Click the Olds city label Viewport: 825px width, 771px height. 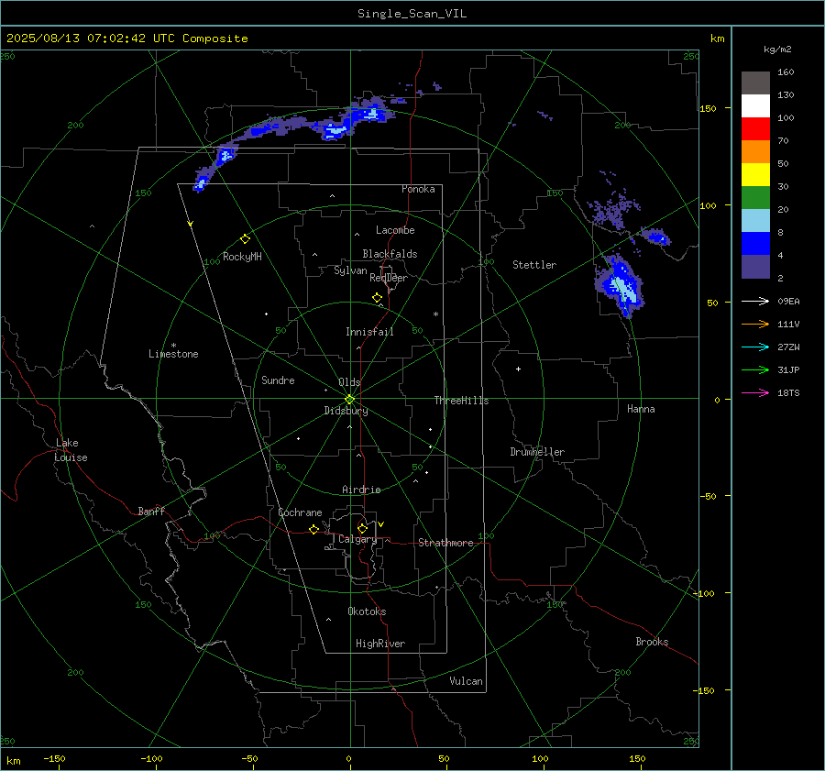pos(349,382)
